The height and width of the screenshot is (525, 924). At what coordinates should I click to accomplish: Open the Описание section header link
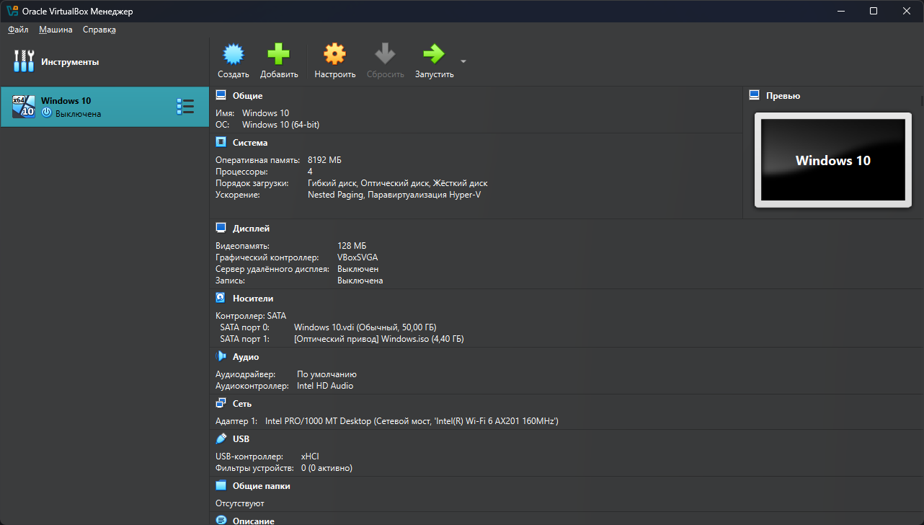tap(254, 521)
